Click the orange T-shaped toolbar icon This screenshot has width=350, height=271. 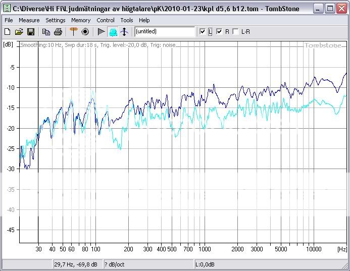click(73, 32)
